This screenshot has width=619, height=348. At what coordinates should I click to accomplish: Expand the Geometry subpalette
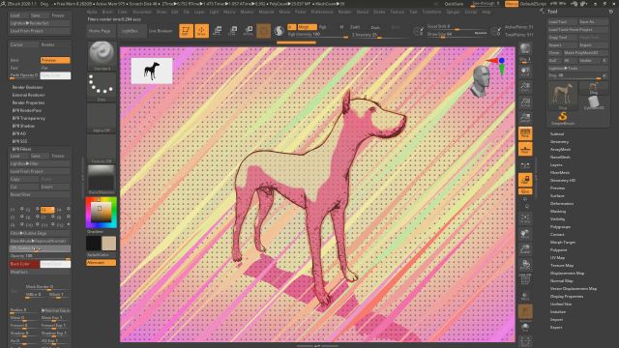point(559,142)
